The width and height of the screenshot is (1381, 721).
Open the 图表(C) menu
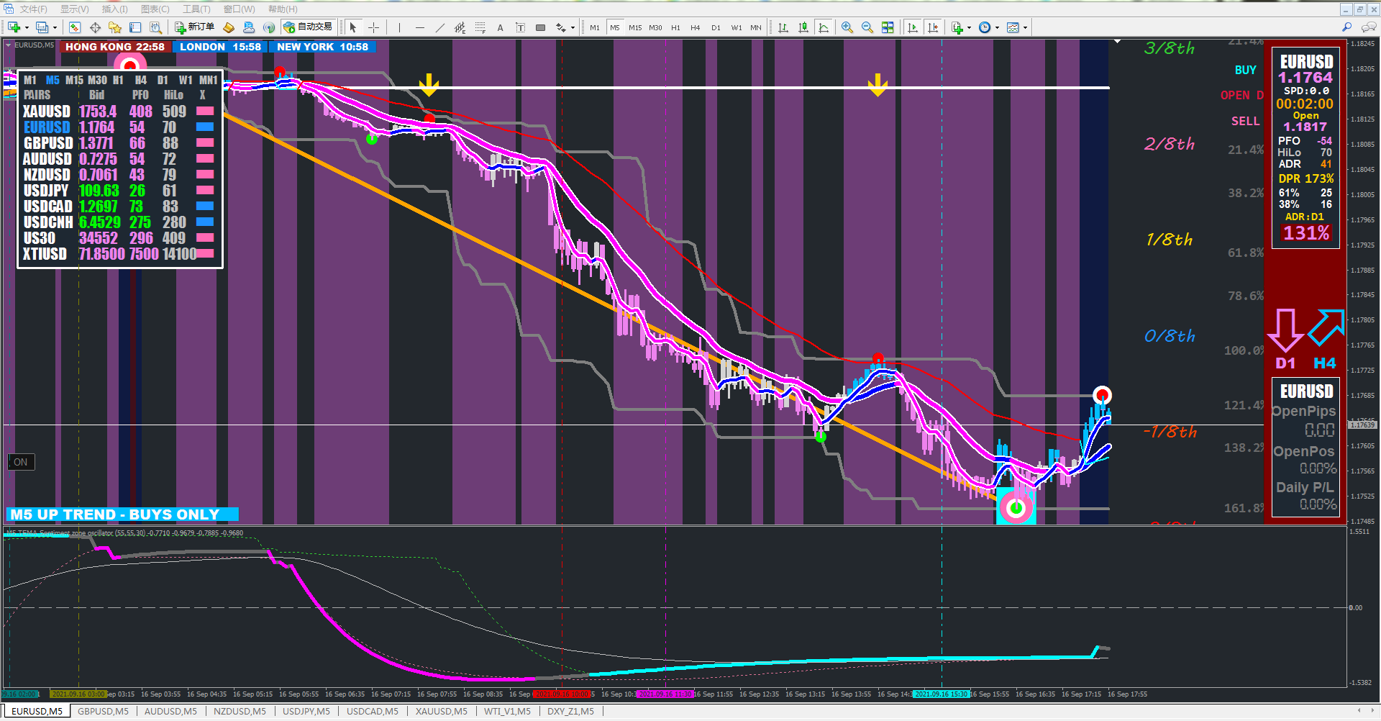point(155,9)
